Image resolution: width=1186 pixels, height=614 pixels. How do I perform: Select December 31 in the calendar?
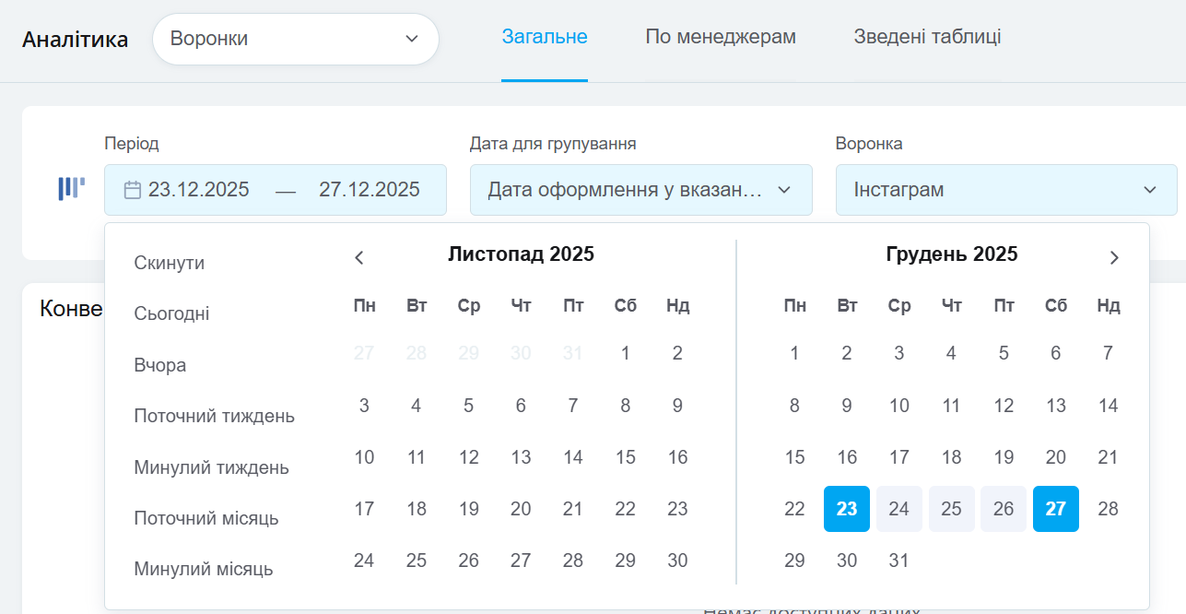[899, 561]
